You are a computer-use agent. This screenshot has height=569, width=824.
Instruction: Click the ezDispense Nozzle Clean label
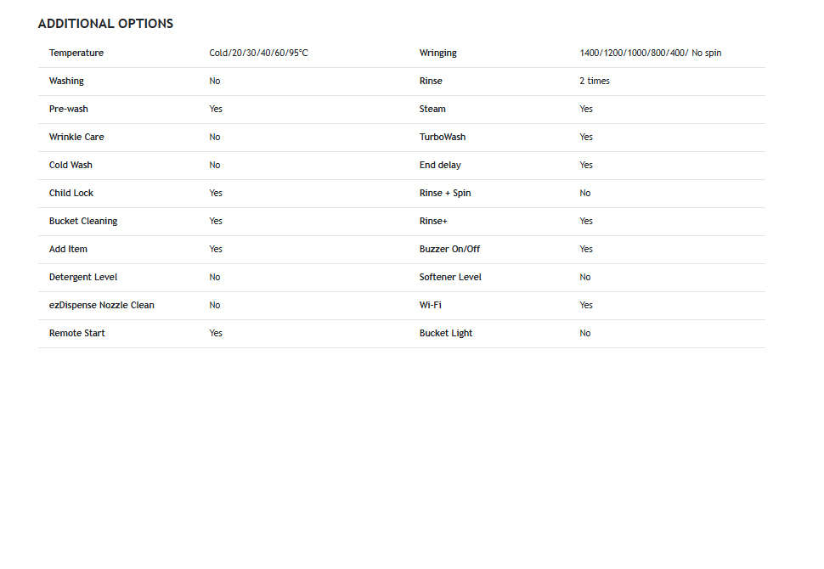101,305
